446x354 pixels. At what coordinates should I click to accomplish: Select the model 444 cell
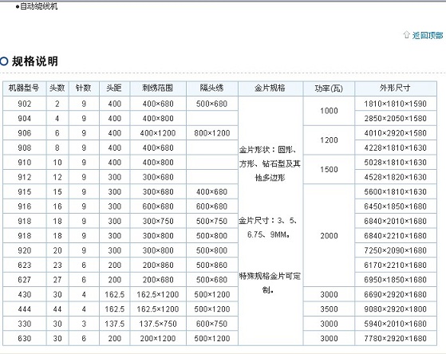[x=25, y=309]
